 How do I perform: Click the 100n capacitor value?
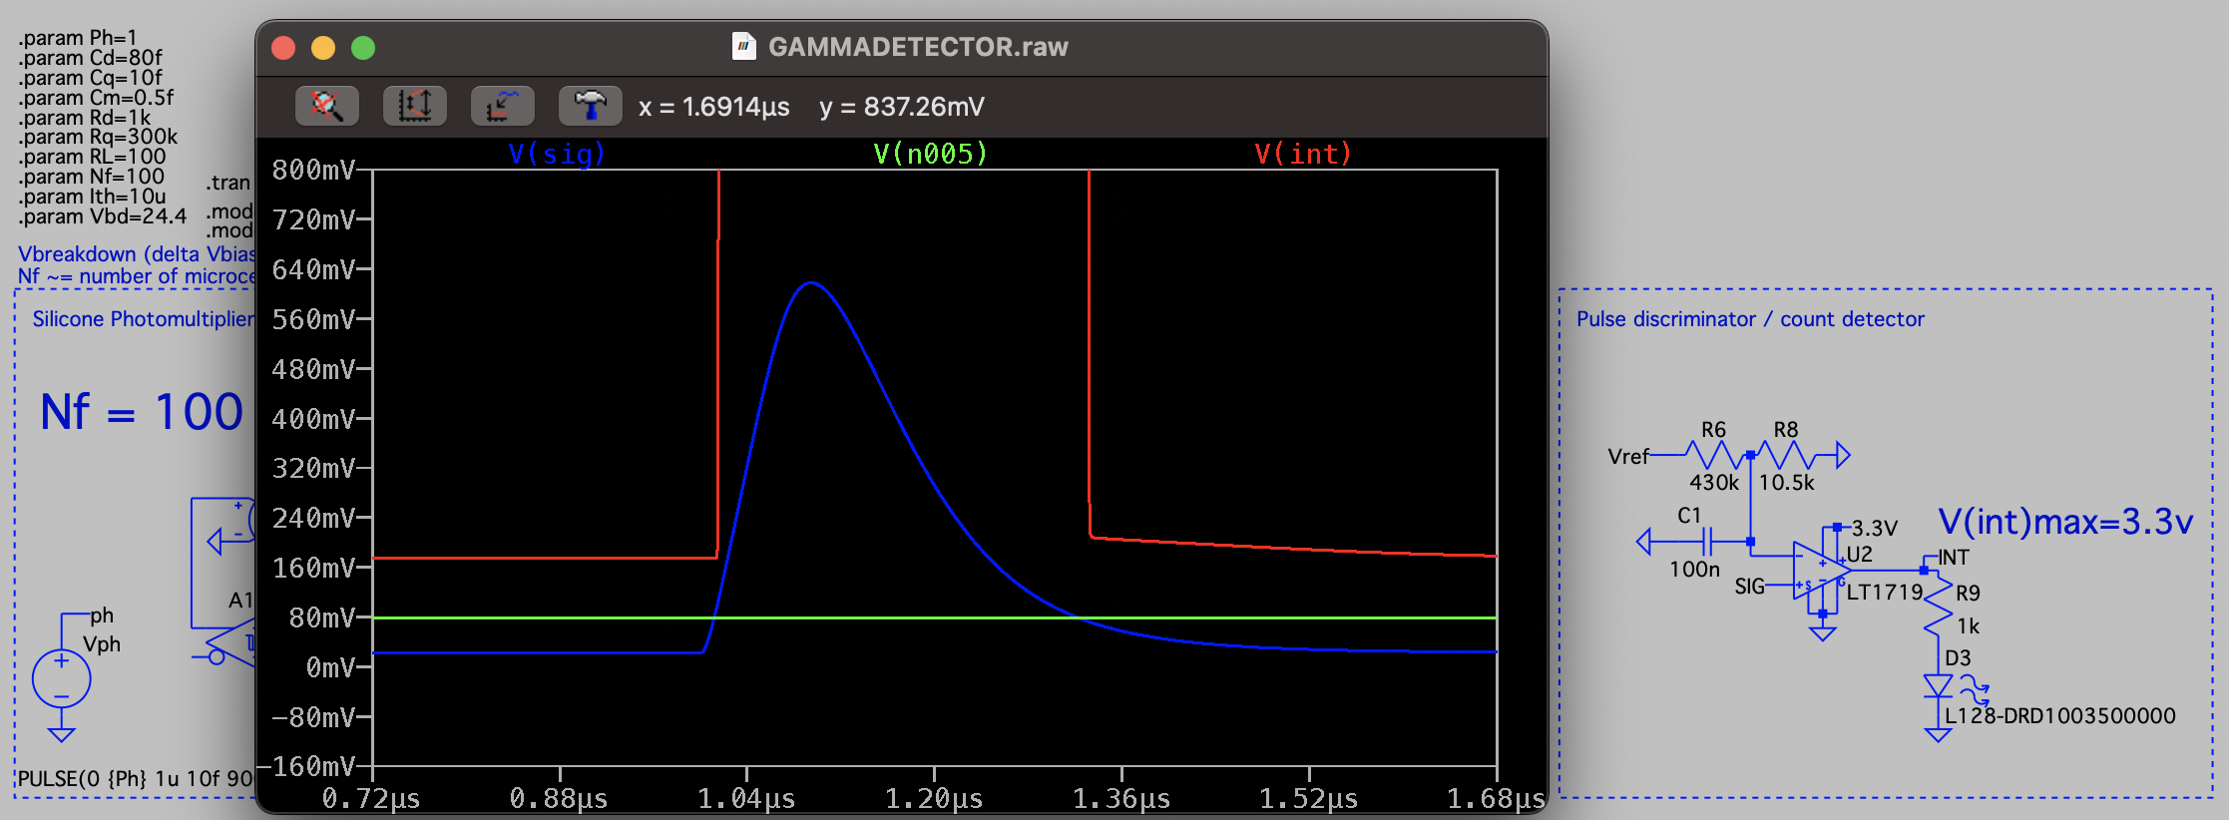pyautogui.click(x=1694, y=570)
